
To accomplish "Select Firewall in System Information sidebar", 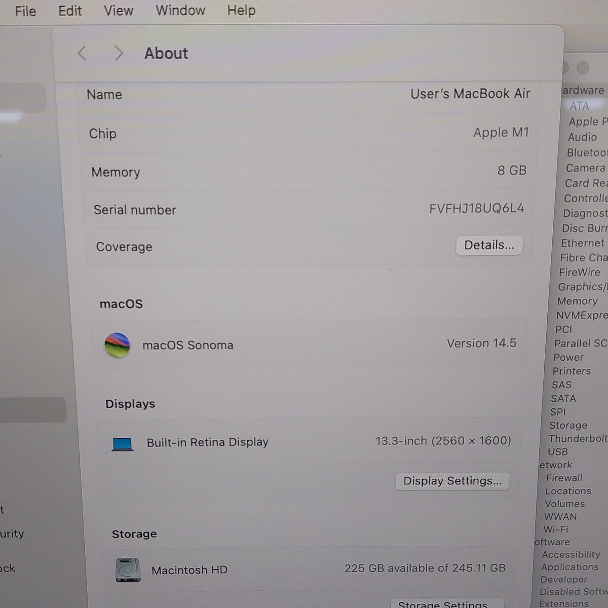I will point(564,478).
